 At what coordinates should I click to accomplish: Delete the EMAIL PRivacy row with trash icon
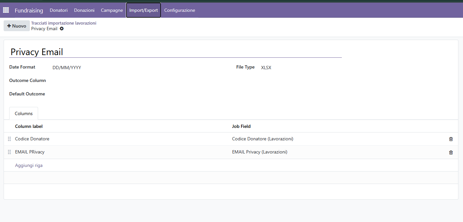click(451, 152)
